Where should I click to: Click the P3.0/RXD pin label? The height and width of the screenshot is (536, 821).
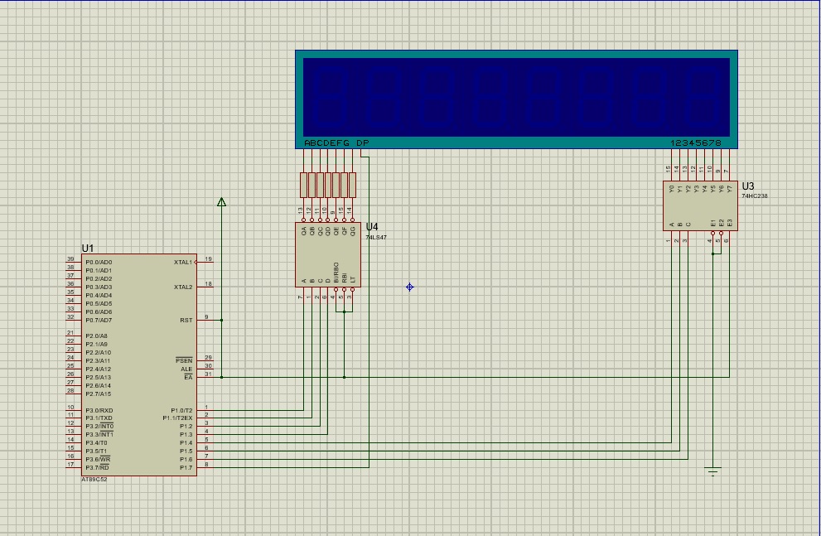click(99, 410)
